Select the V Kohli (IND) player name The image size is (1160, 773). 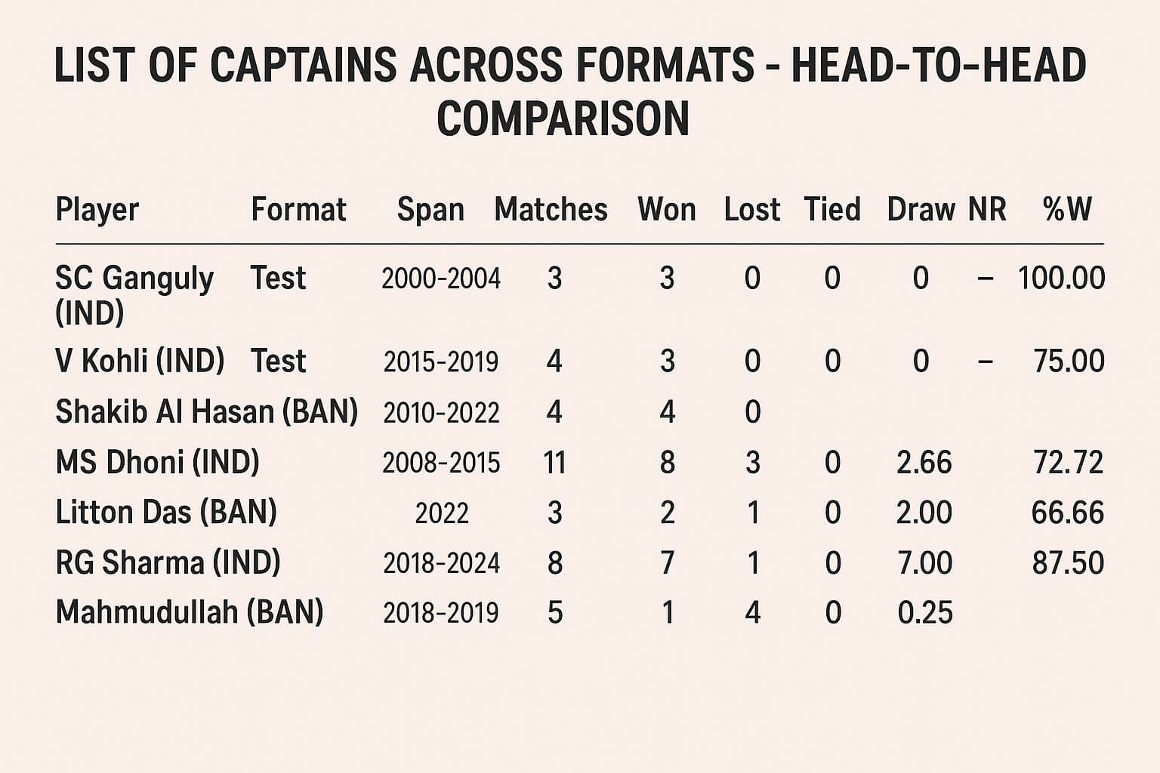click(x=140, y=361)
